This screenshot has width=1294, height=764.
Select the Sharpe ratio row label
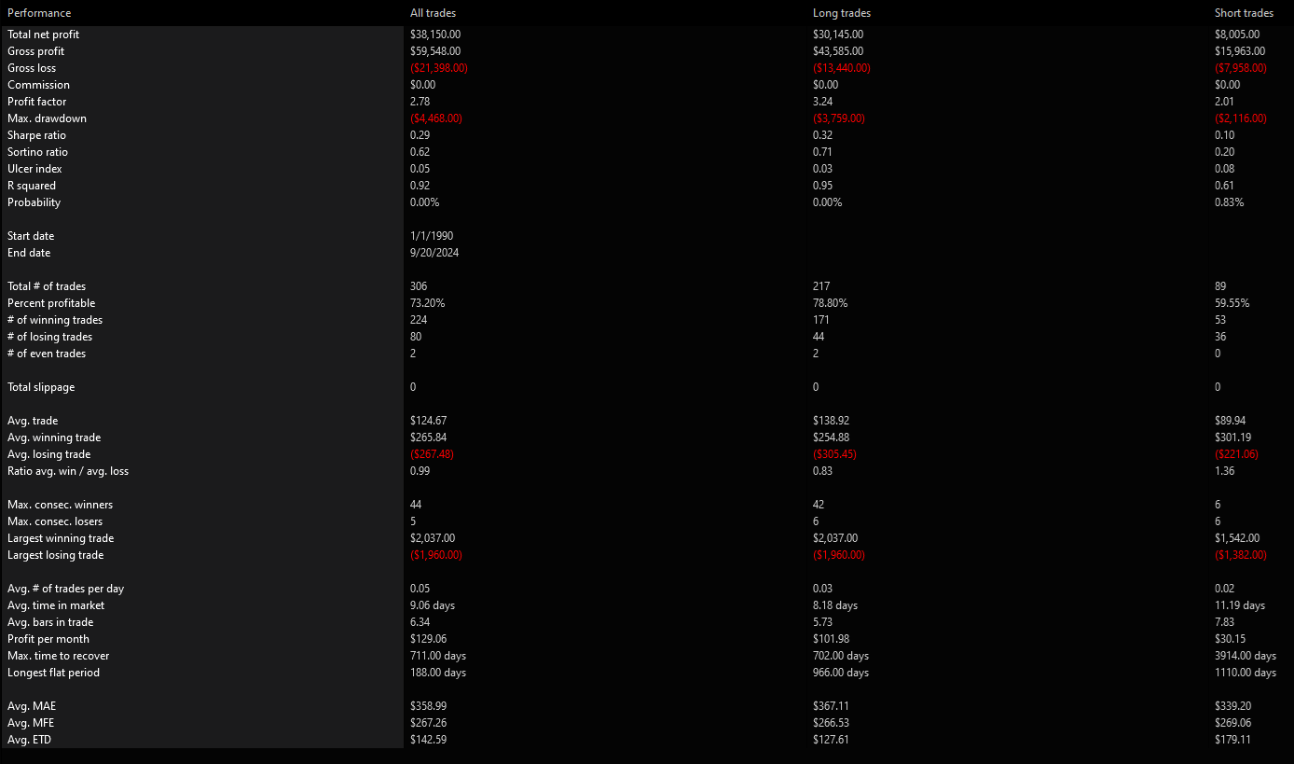point(37,135)
